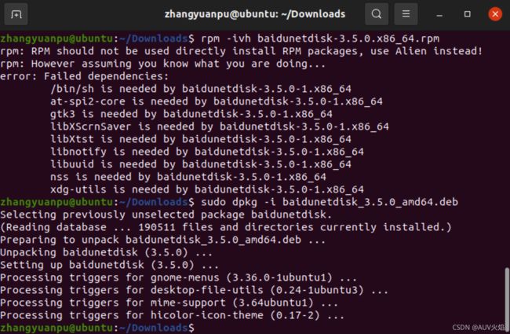The width and height of the screenshot is (510, 334).
Task: Click the 'Processing triggers for mime-support' line
Action: click(x=169, y=303)
